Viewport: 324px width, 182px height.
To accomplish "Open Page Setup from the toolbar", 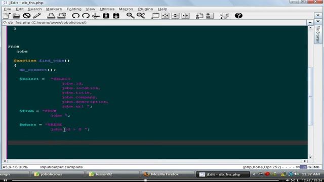I will coord(62,16).
